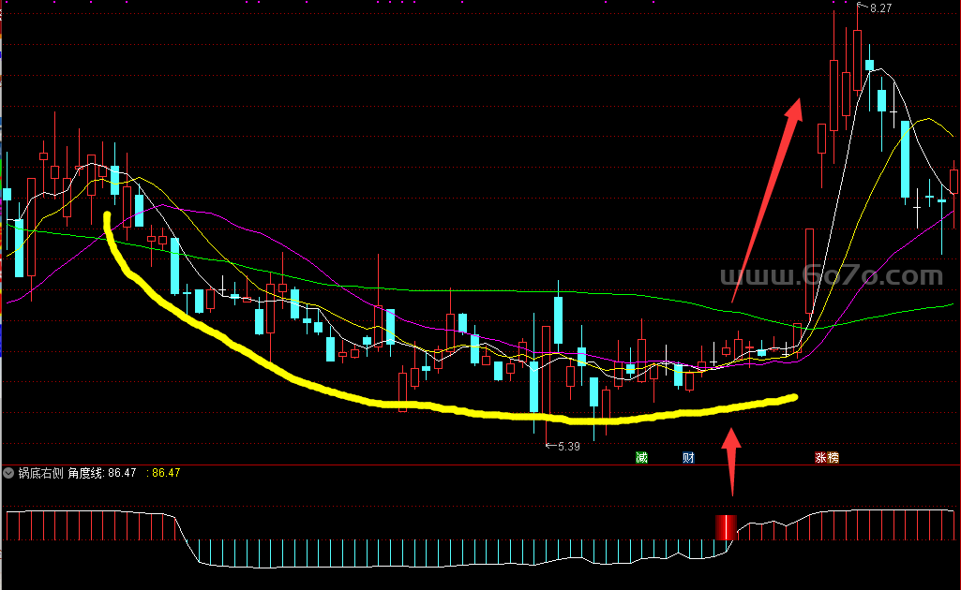Viewport: 961px width, 590px height.
Task: Click the 锅底右侧 indicator name label
Action: pos(40,474)
